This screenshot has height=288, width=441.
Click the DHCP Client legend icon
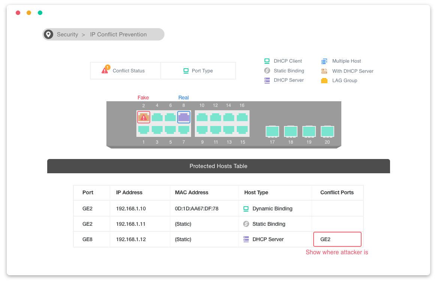pos(267,61)
